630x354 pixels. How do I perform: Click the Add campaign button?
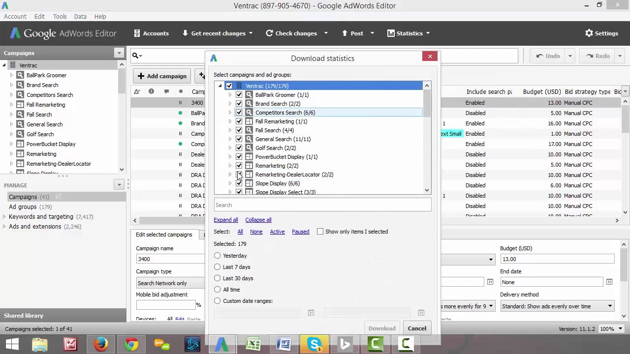pos(162,76)
